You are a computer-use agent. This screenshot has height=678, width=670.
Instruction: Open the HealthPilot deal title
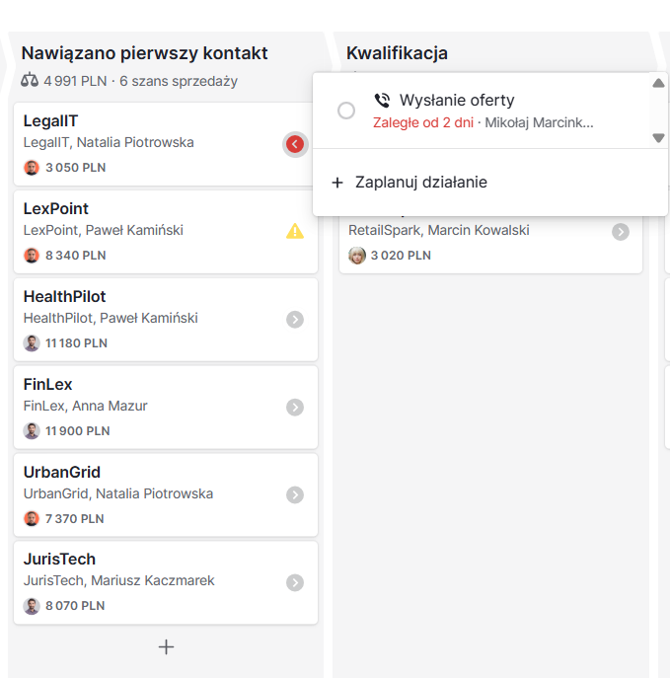(64, 297)
